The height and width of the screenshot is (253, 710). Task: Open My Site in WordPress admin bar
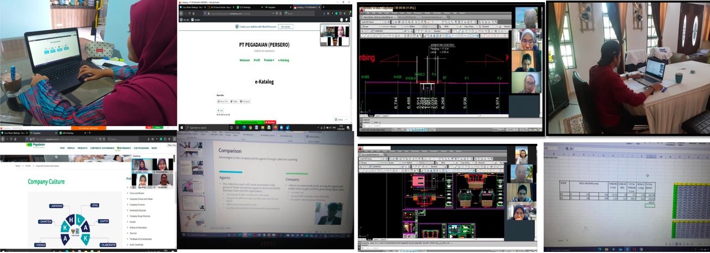[185, 20]
